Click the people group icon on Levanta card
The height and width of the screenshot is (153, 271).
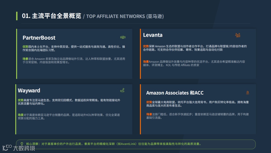(238, 35)
